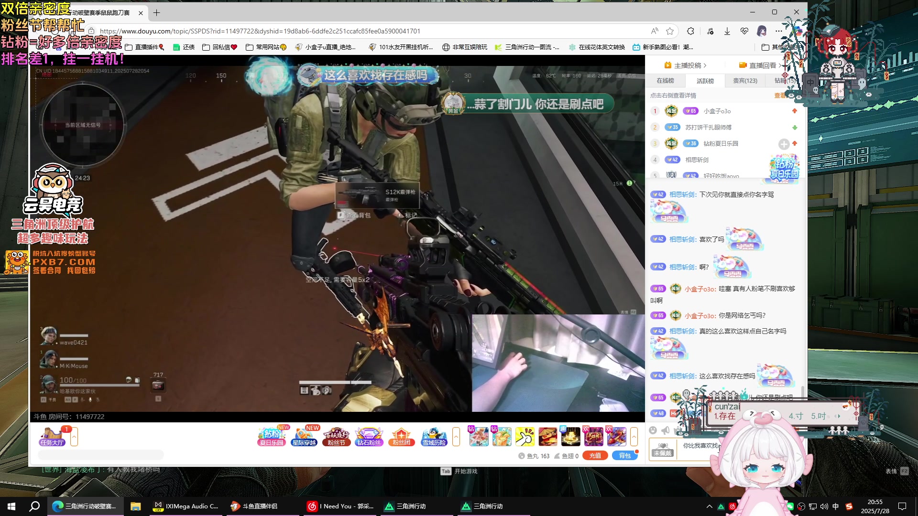Open Windows taskbar search
918x516 pixels.
pyautogui.click(x=34, y=506)
